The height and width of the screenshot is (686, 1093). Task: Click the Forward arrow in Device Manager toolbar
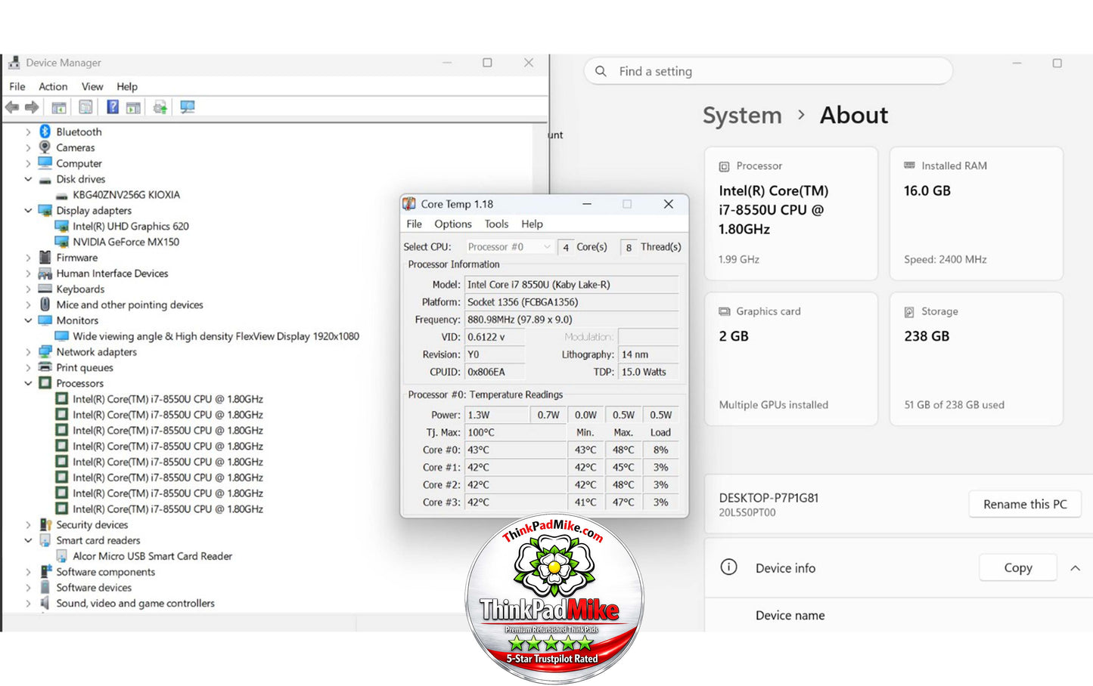32,107
